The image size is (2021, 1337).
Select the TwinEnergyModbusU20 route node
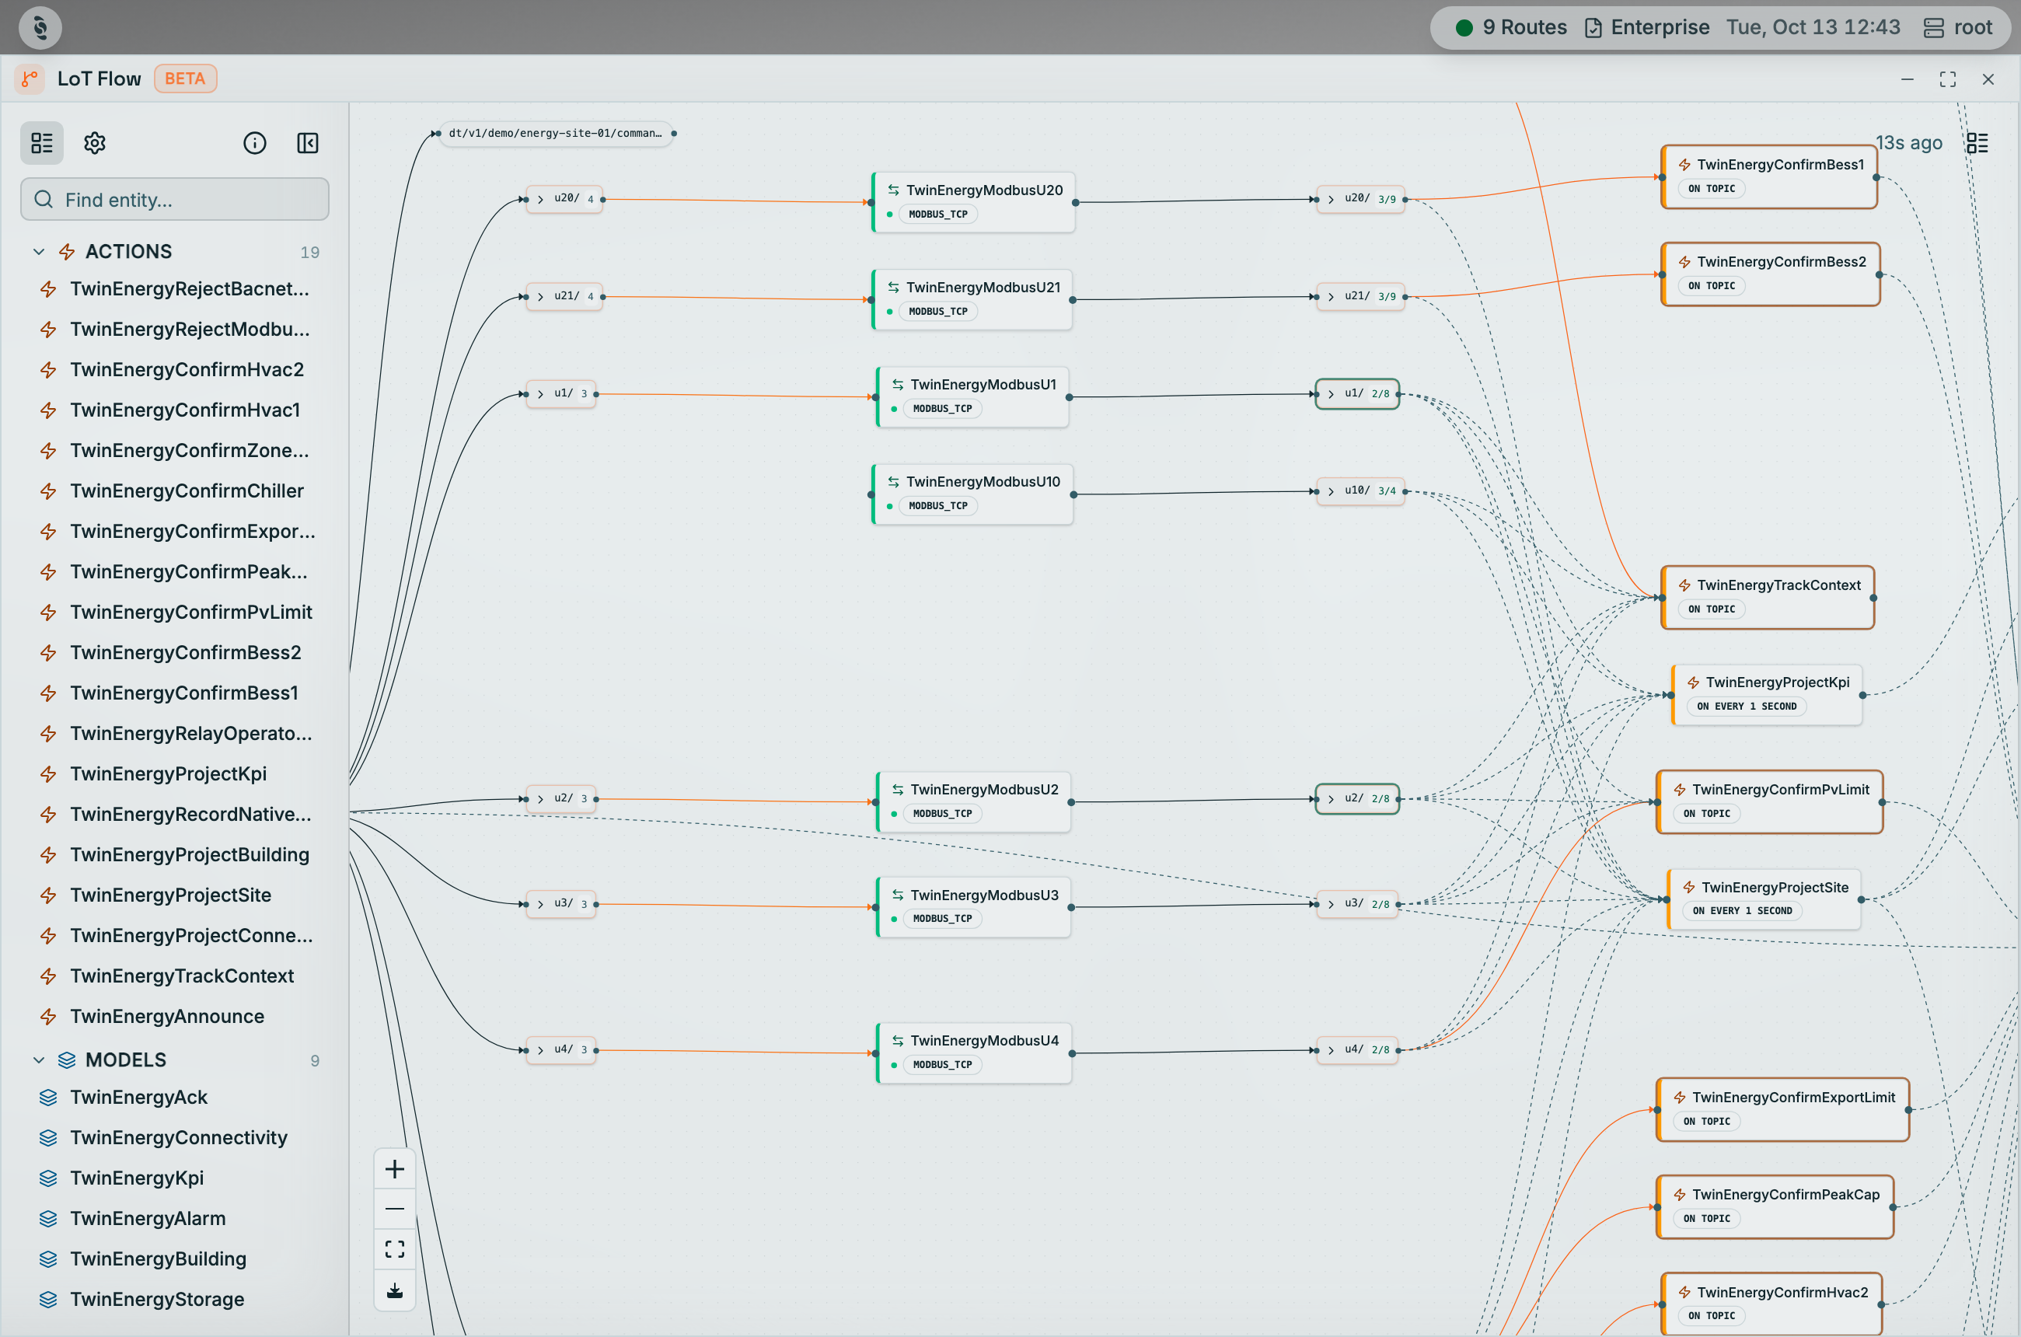(973, 202)
